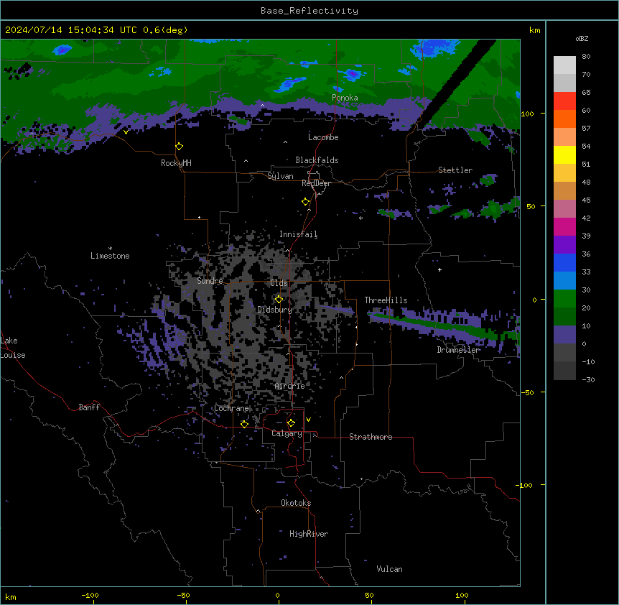Image resolution: width=619 pixels, height=605 pixels.
Task: Click the Airdrie city label
Action: (x=290, y=386)
